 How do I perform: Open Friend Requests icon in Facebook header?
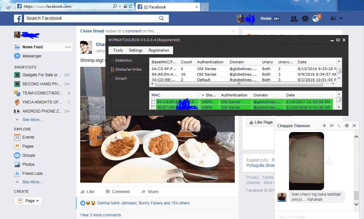(294, 18)
